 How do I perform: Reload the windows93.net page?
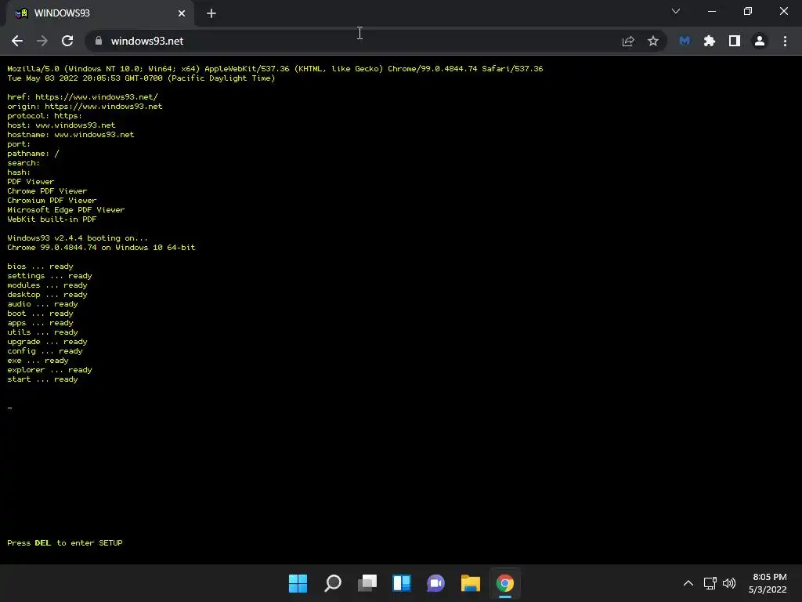pos(67,41)
